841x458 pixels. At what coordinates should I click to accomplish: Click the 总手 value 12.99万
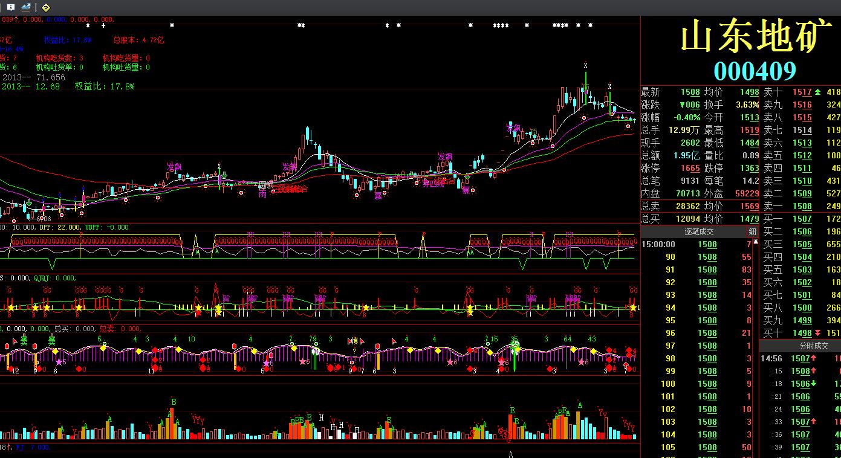(684, 131)
